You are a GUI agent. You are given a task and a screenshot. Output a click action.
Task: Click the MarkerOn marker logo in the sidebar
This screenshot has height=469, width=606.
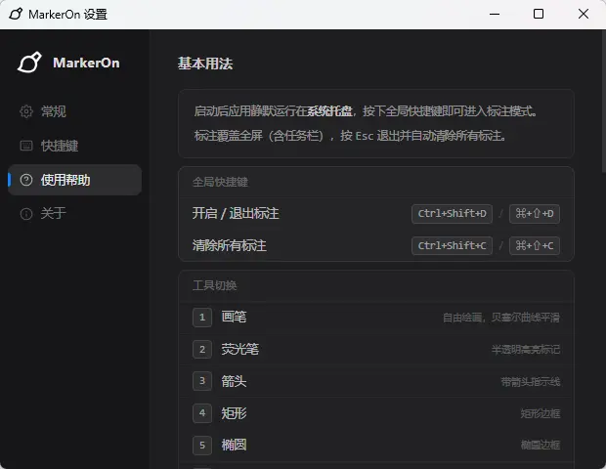[29, 63]
